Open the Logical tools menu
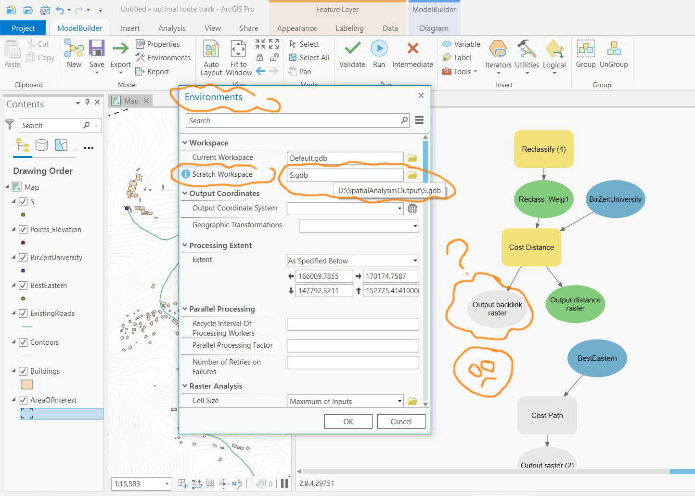The height and width of the screenshot is (496, 695). [554, 57]
